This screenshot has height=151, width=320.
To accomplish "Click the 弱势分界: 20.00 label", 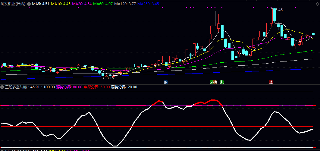I will click(x=124, y=87).
